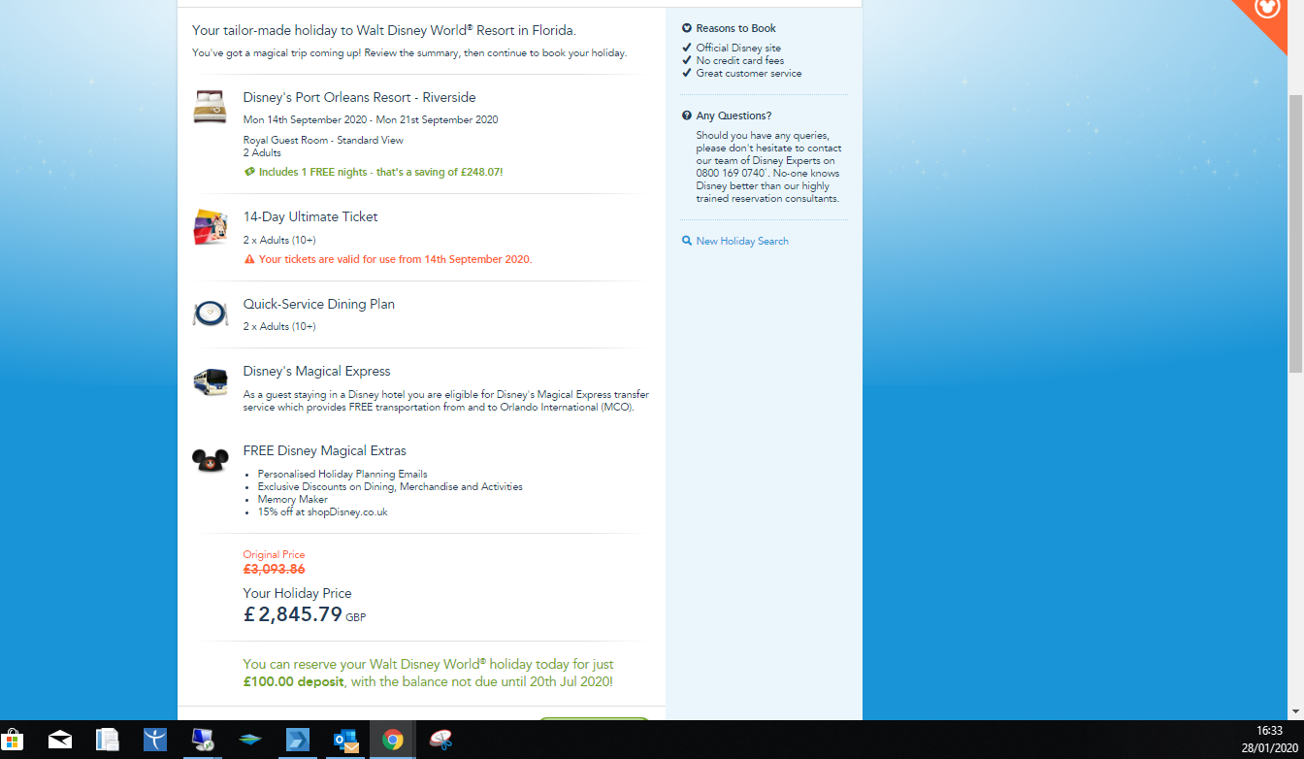Switch to Google Chrome in the taskbar
1304x759 pixels.
click(x=393, y=741)
